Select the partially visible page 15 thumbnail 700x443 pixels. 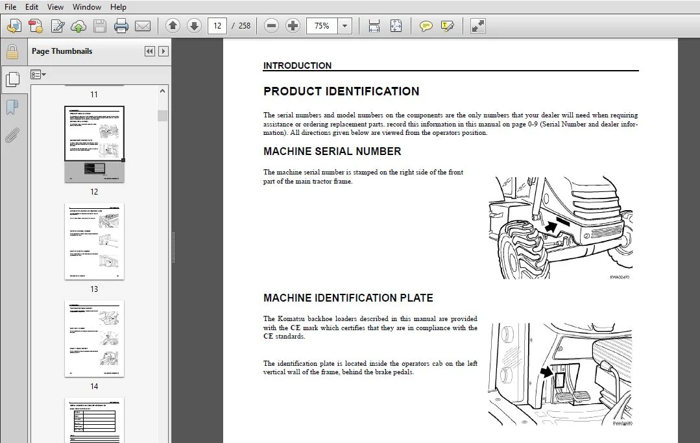pos(94,420)
